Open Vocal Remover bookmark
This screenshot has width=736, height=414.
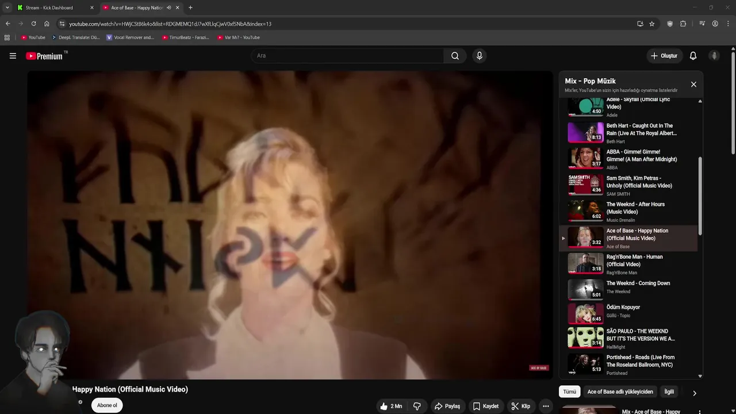click(x=131, y=37)
